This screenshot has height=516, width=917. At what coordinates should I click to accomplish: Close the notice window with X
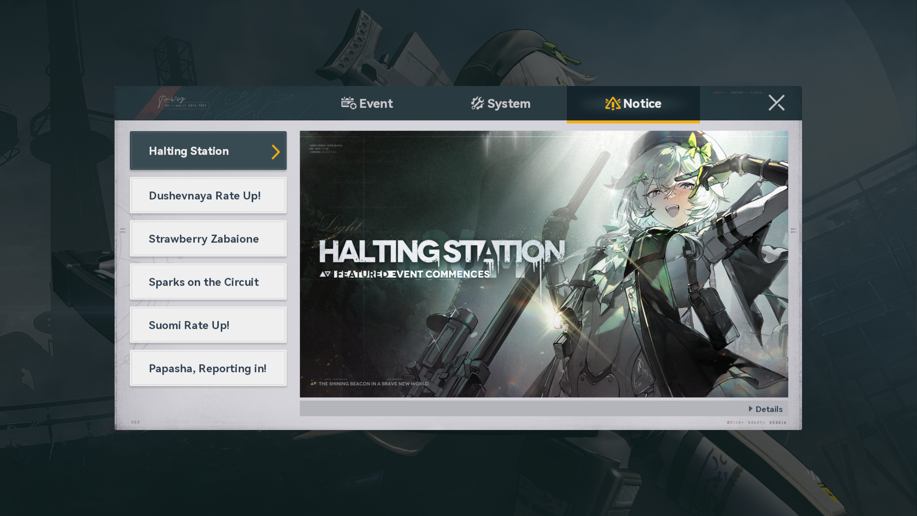point(776,103)
